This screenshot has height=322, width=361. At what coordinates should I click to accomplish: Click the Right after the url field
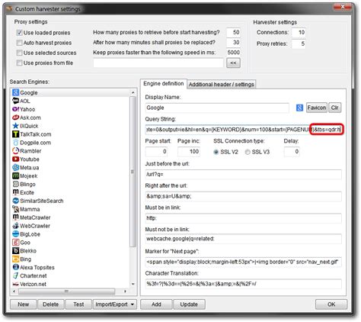(244, 196)
